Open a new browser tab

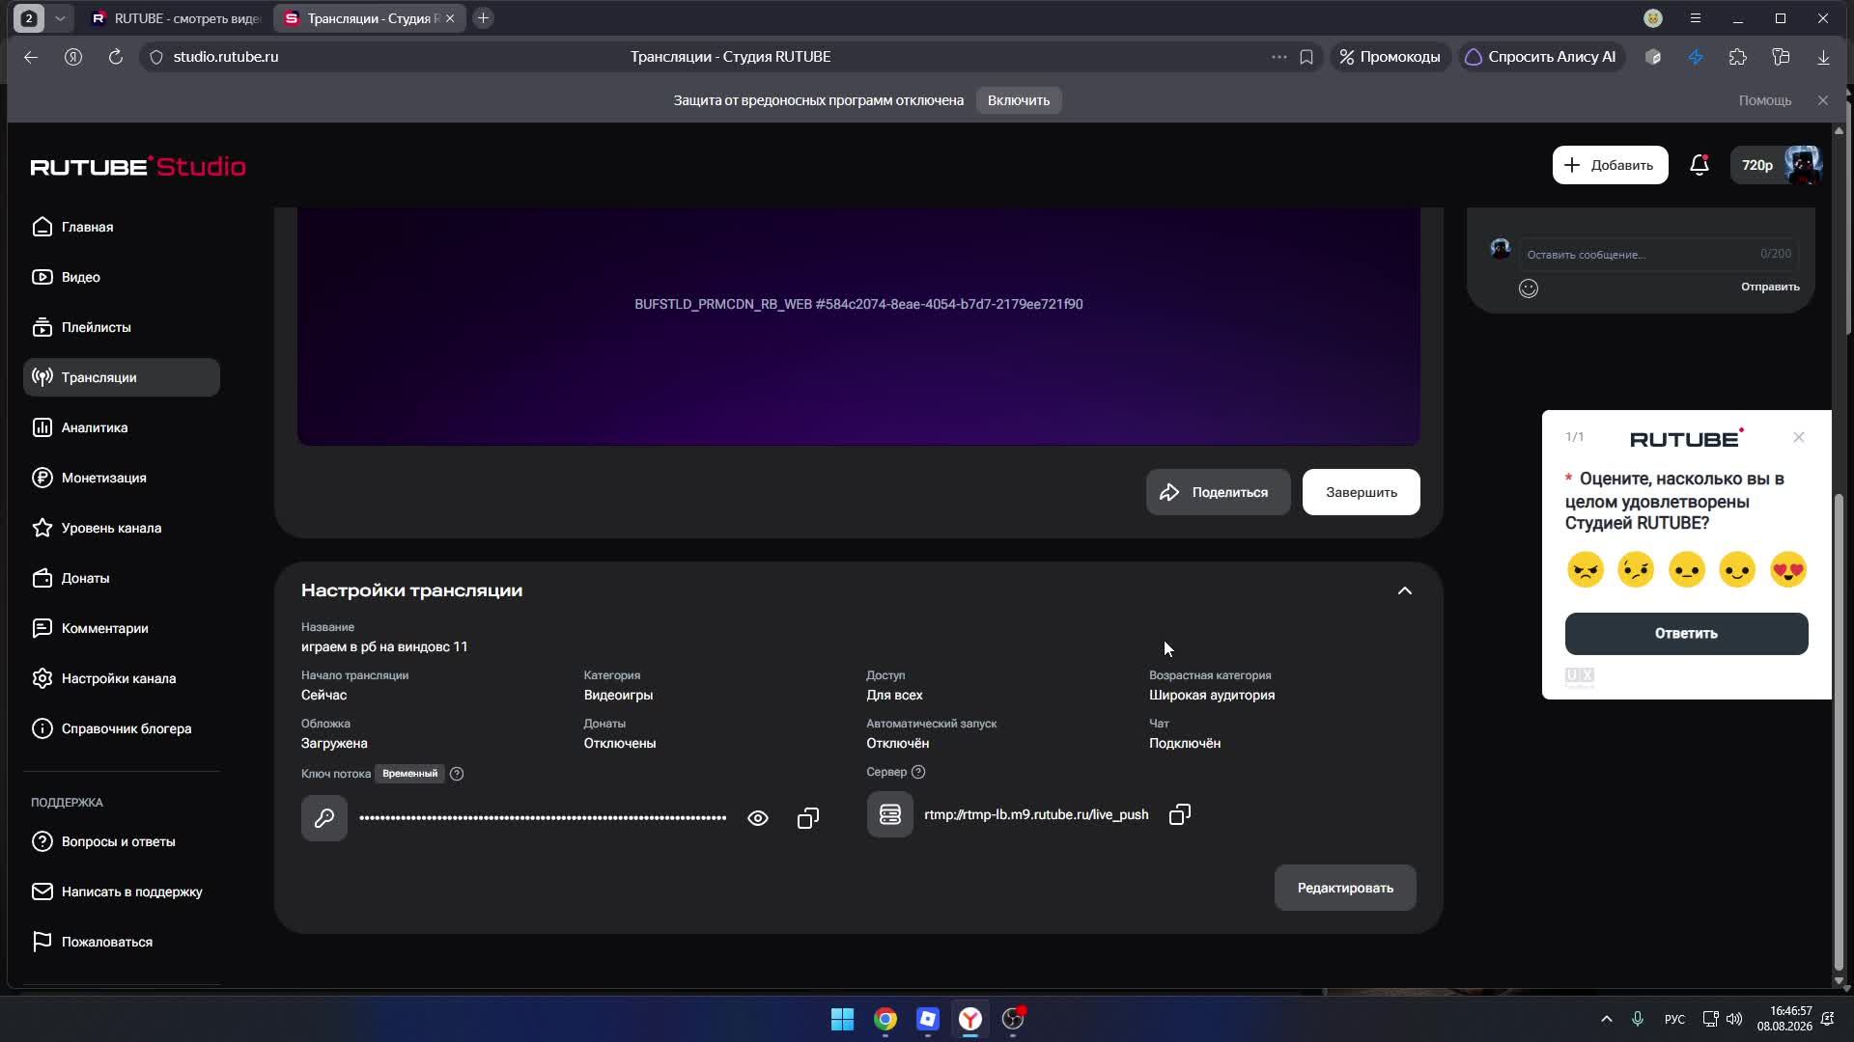click(484, 18)
